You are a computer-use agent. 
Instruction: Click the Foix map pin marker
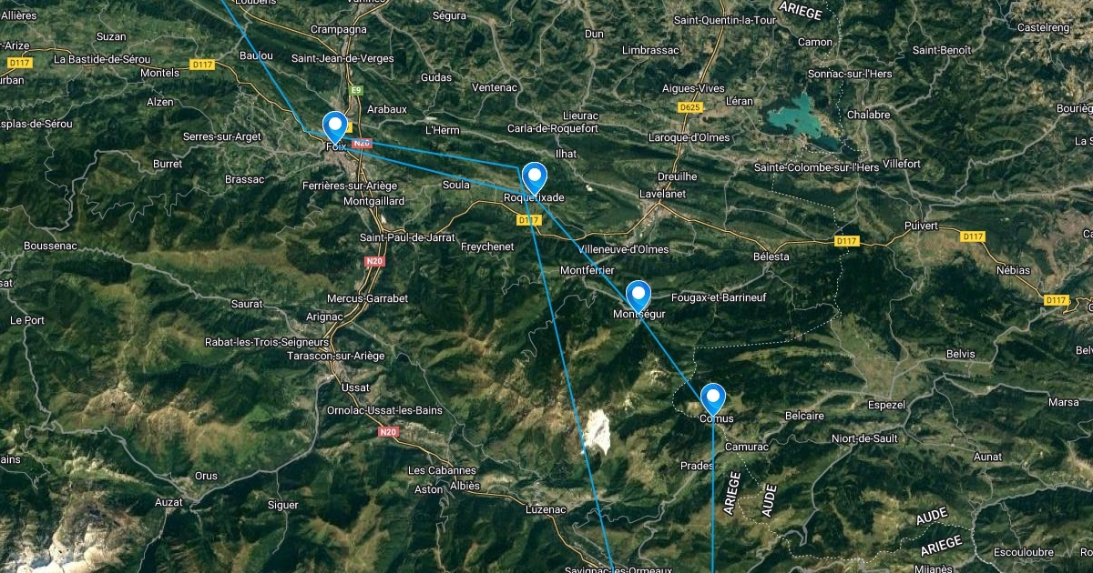pyautogui.click(x=336, y=127)
